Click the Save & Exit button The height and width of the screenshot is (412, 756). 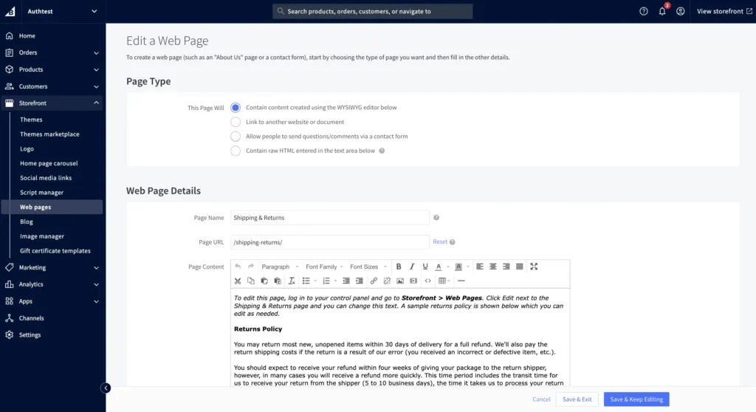[x=577, y=399]
